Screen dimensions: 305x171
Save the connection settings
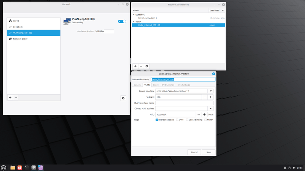coord(209,152)
